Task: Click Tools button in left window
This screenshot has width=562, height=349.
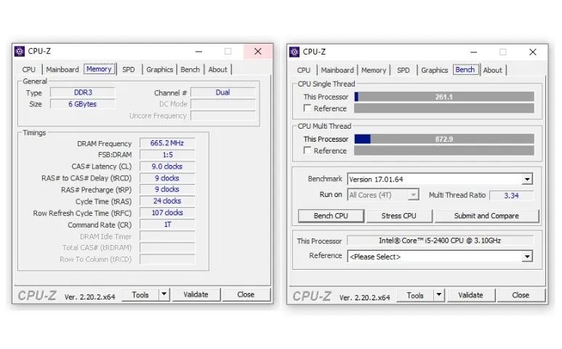Action: pos(140,294)
